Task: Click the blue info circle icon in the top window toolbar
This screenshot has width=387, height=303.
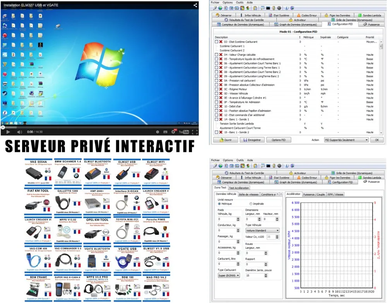Action: (287, 8)
